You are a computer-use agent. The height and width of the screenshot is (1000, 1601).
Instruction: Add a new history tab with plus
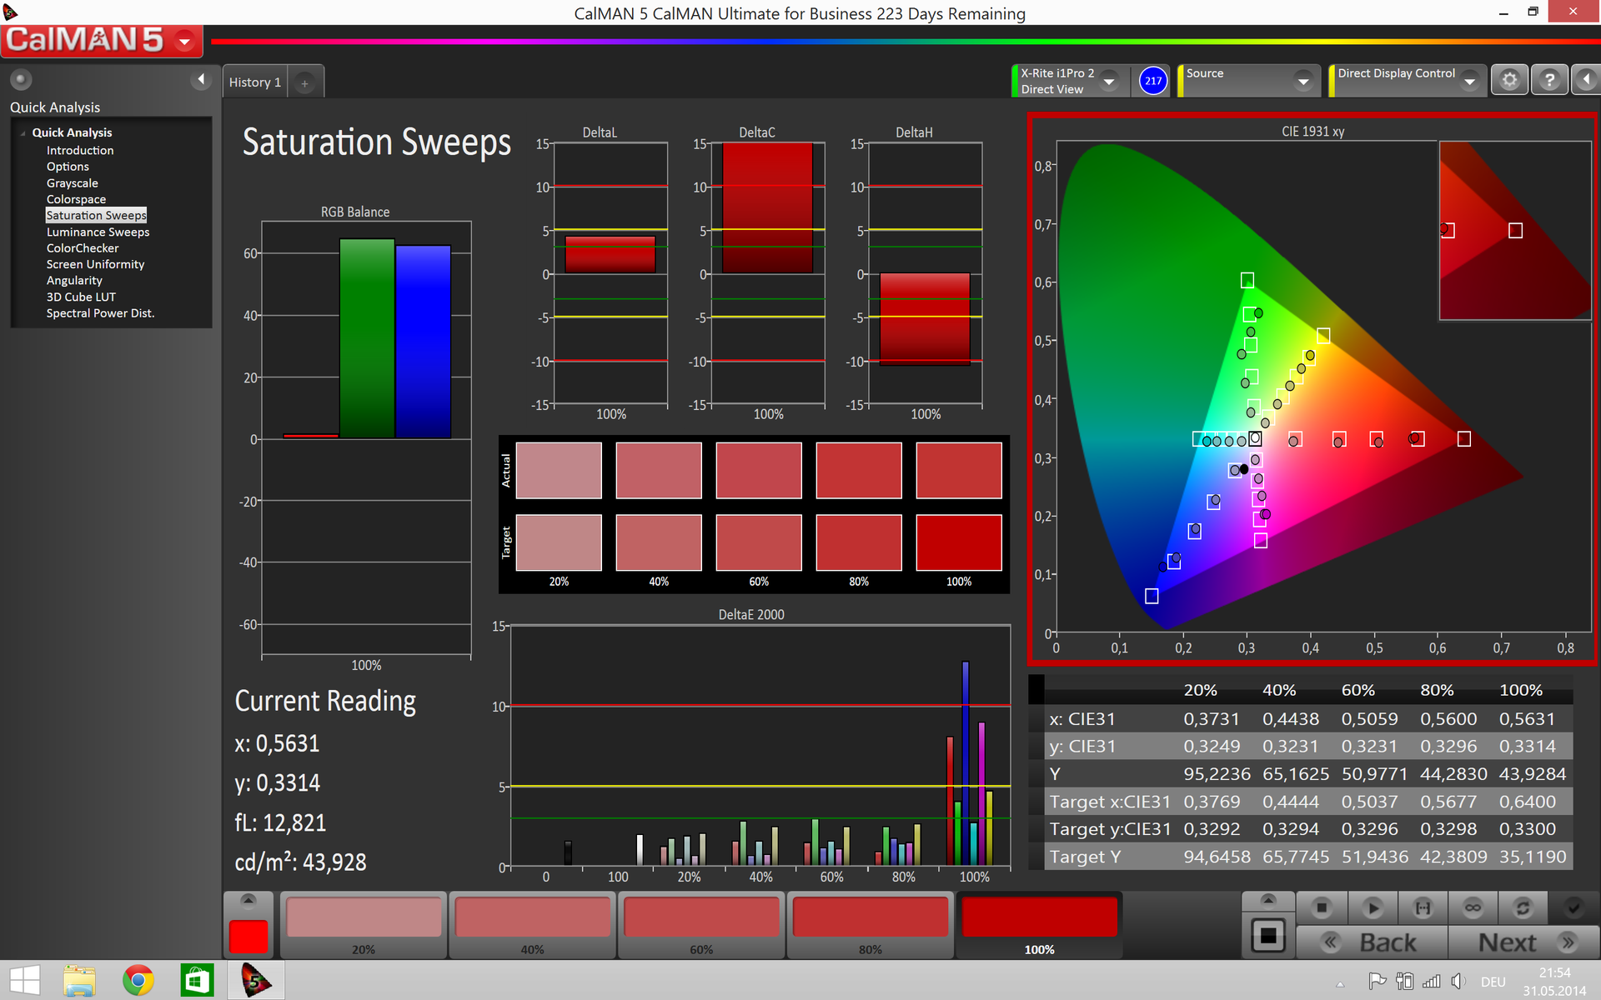click(x=304, y=82)
